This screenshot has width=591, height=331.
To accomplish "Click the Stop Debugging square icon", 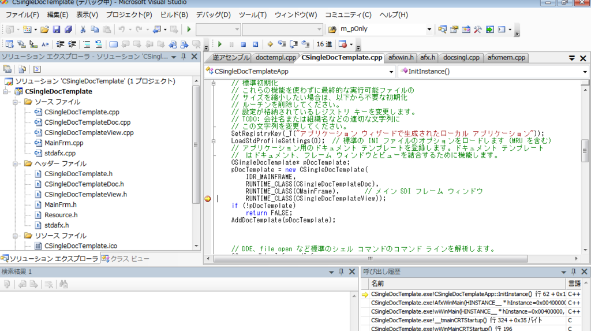I will [x=244, y=44].
